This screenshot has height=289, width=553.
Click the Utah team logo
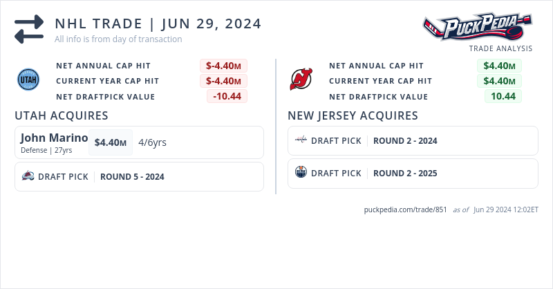point(28,80)
